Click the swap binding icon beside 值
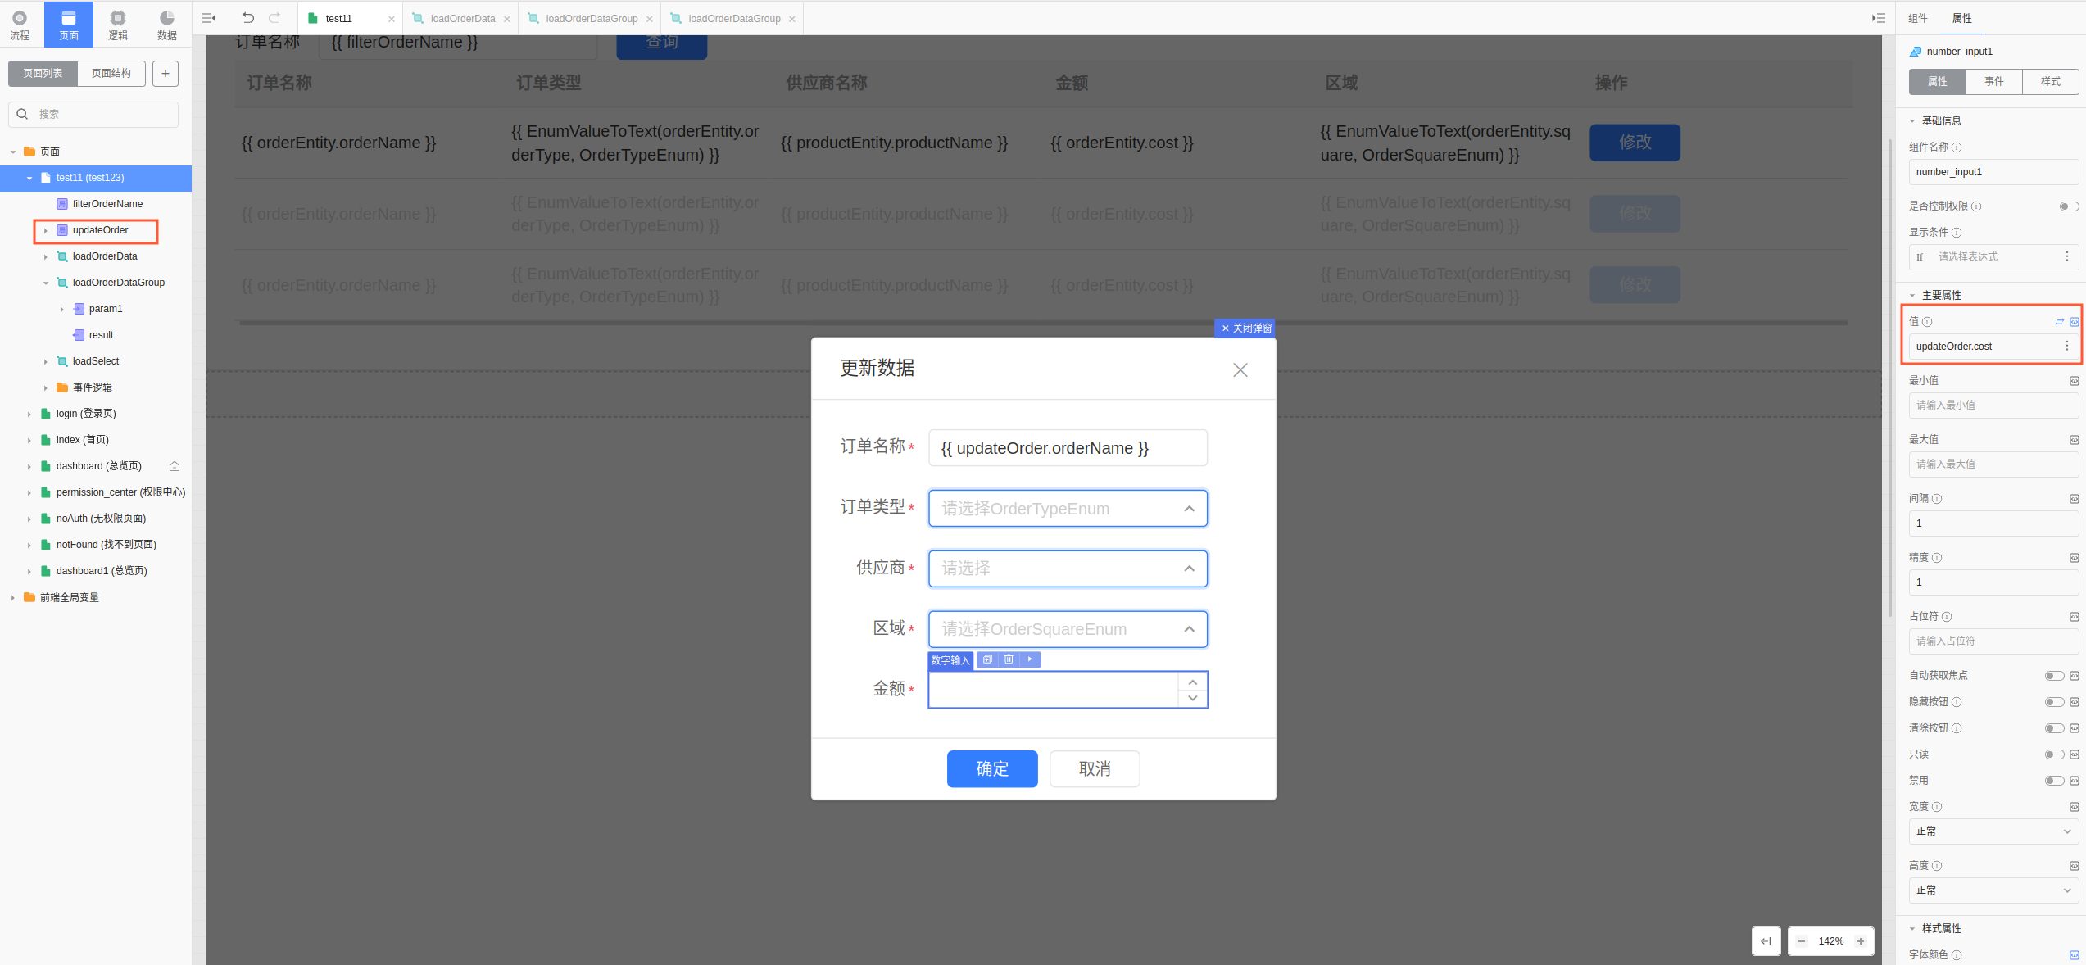 tap(2059, 322)
